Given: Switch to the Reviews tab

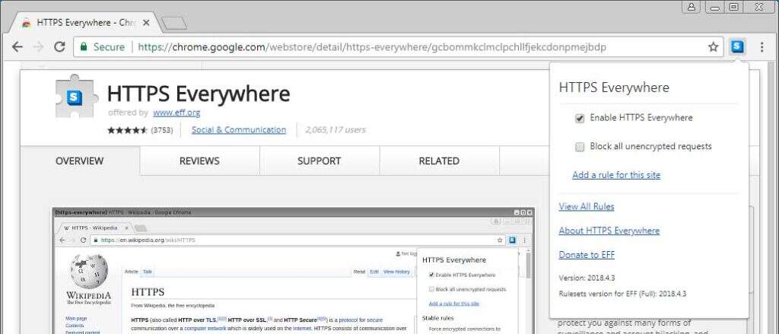Looking at the screenshot, I should [x=199, y=161].
